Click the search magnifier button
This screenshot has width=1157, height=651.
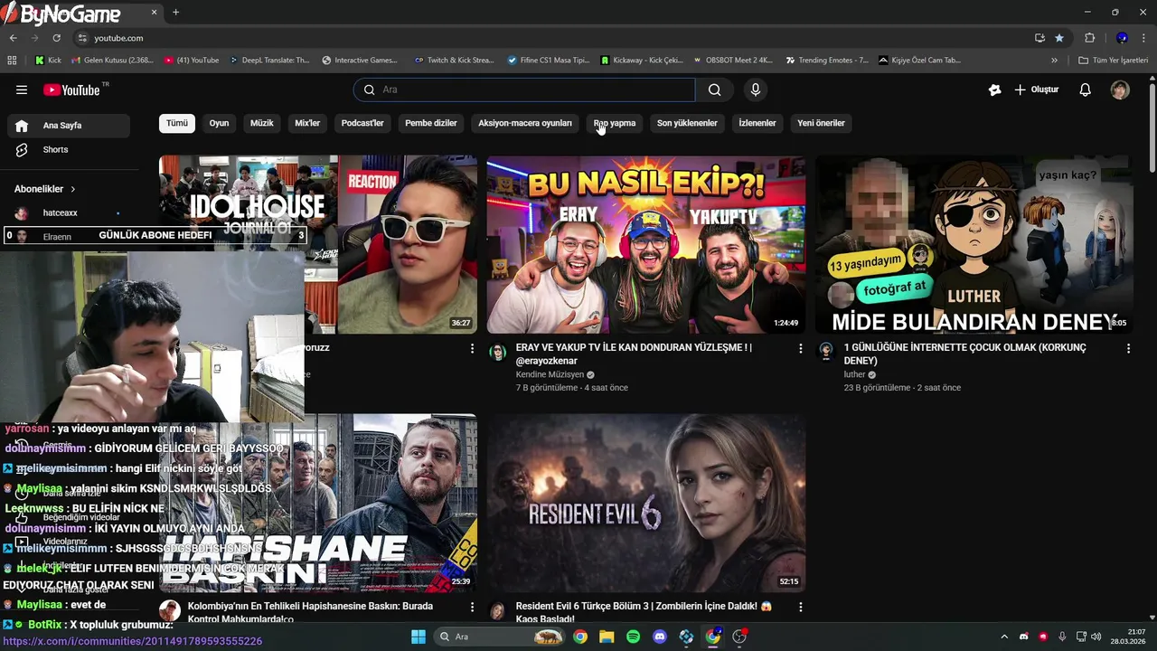tap(714, 90)
